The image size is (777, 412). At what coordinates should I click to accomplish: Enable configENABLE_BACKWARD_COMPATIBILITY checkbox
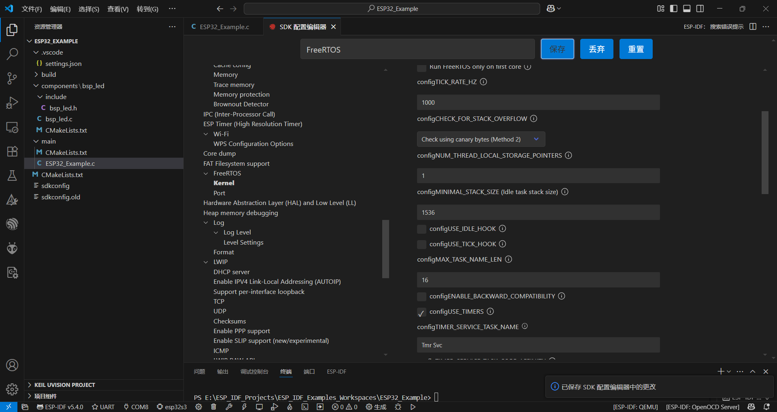[421, 296]
